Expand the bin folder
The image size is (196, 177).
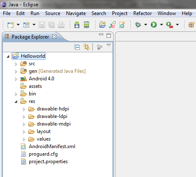click(16, 94)
